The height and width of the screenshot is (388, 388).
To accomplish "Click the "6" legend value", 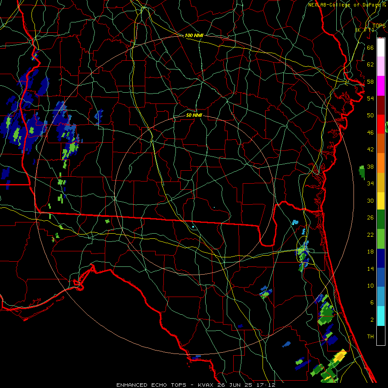I will pos(372,303).
